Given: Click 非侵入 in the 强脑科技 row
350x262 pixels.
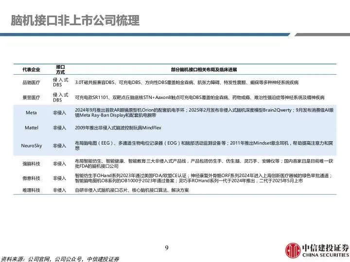Looking at the screenshot, I should pyautogui.click(x=59, y=164).
